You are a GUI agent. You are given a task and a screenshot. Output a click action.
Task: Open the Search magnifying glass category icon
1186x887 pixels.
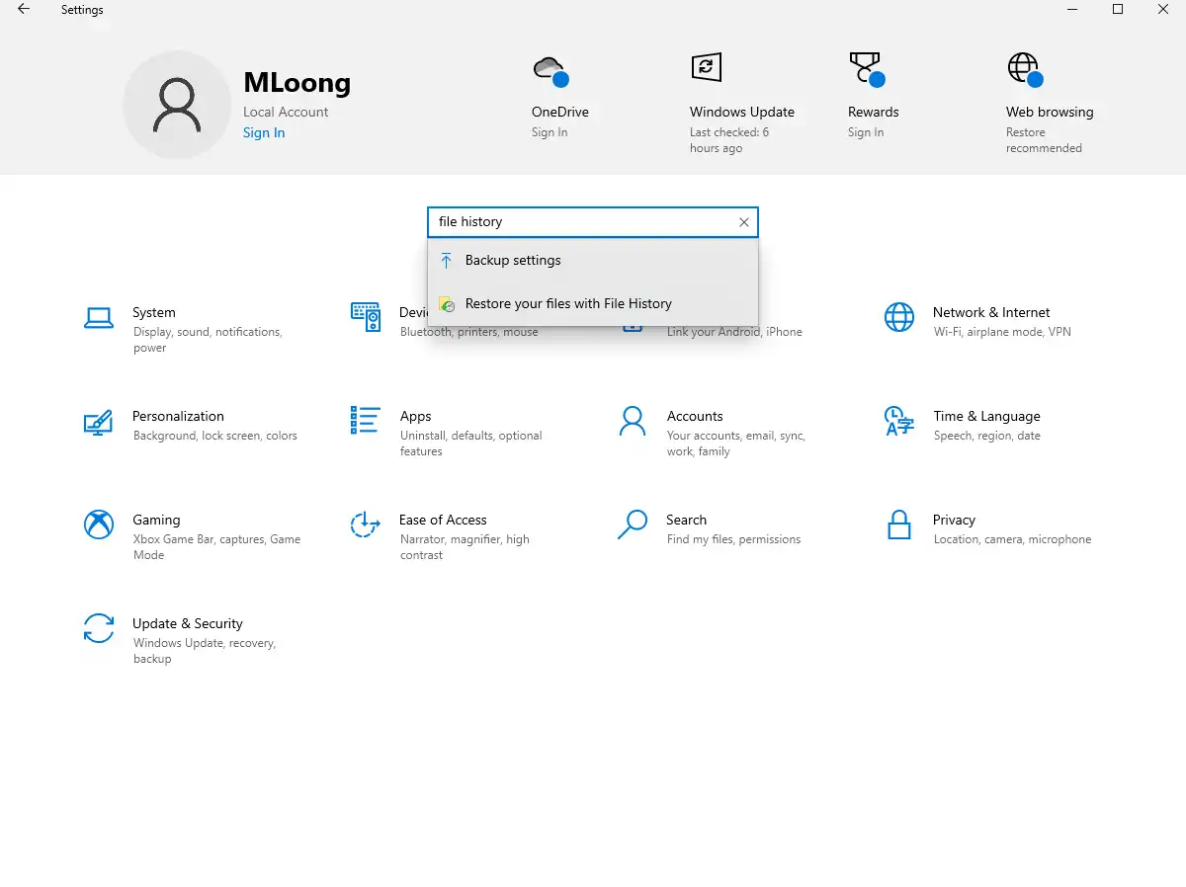point(633,524)
